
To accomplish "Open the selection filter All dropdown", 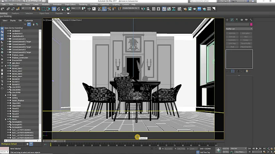I will [x=26, y=8].
